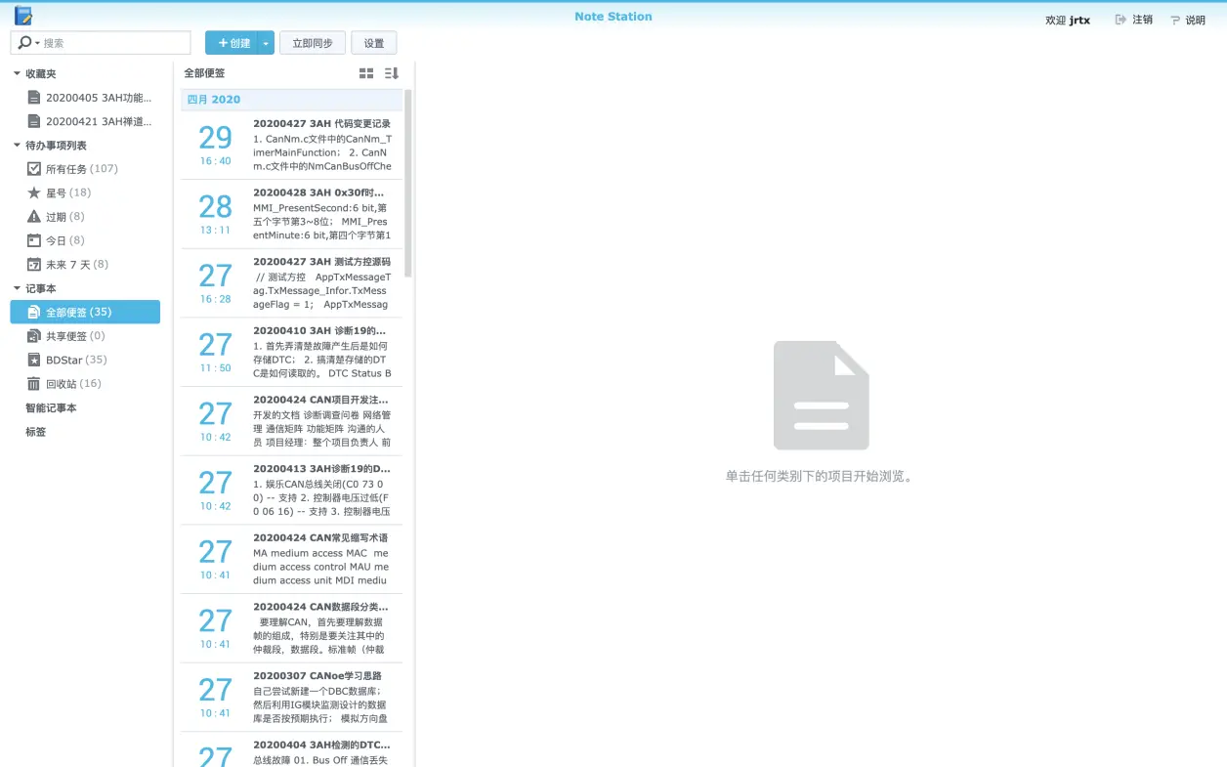The width and height of the screenshot is (1227, 767).
Task: Click the 立即同步 sync button
Action: [312, 43]
